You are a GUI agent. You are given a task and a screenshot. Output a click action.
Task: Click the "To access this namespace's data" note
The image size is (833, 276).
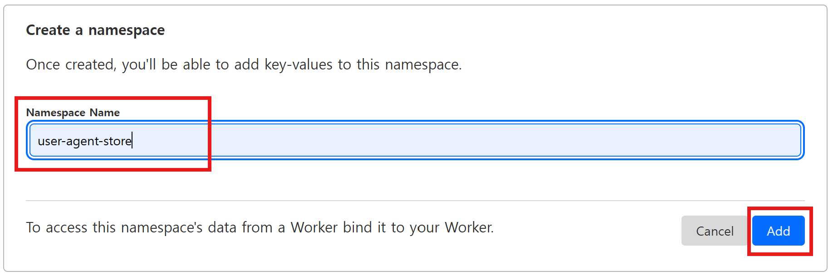point(260,227)
